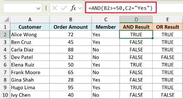This screenshot has height=99, width=183.
Task: Click order amount 88 cell
Action: point(71,50)
